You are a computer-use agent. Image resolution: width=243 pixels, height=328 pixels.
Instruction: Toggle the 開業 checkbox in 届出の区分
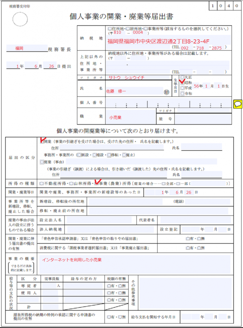(42, 141)
